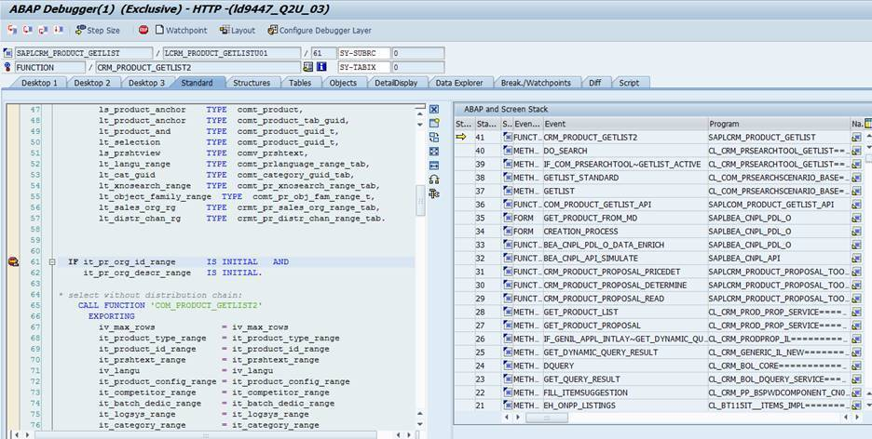
Task: Click method icon in row 39 IF_COM_PRSEARCHTOOL~GETLIST_ACTIVE
Action: [507, 164]
